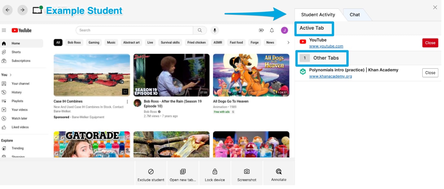This screenshot has width=444, height=189.
Task: Select the ASMR filter chip
Action: tap(218, 42)
